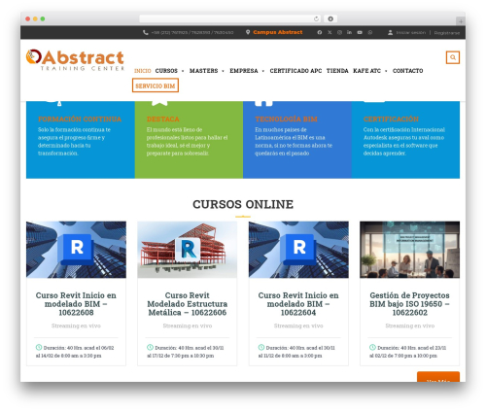Open the MASTERS menu item
486x411 pixels.
pyautogui.click(x=203, y=71)
